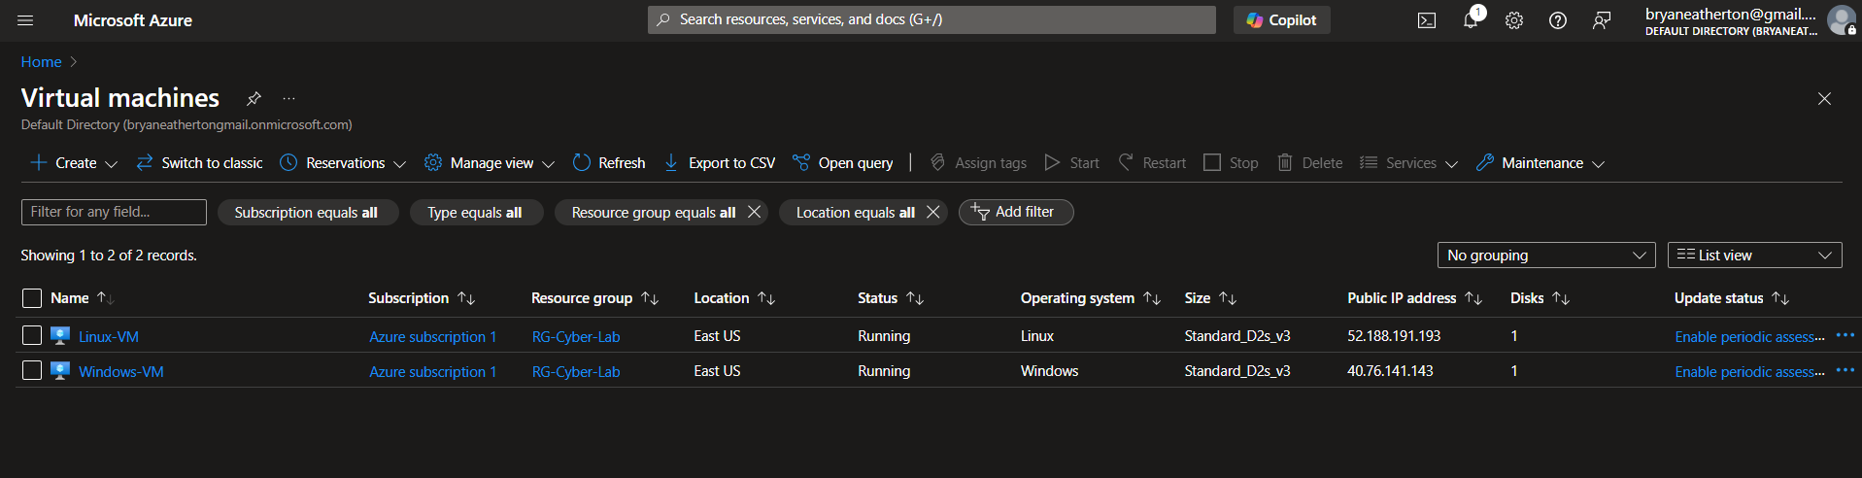1862x478 pixels.
Task: Click Refresh in the toolbar
Action: pos(609,163)
